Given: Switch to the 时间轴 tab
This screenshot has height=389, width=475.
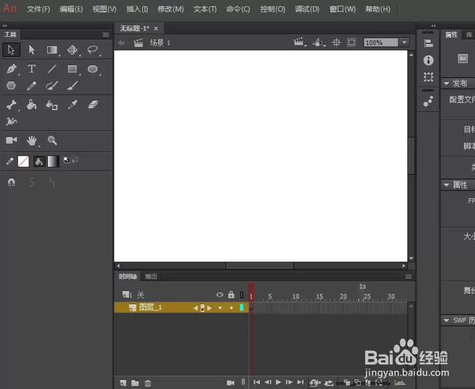Looking at the screenshot, I should [127, 277].
